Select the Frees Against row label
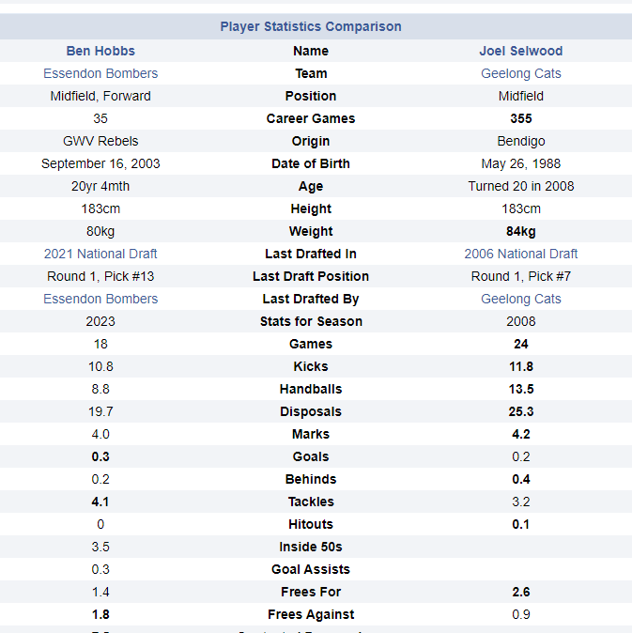 pyautogui.click(x=310, y=614)
